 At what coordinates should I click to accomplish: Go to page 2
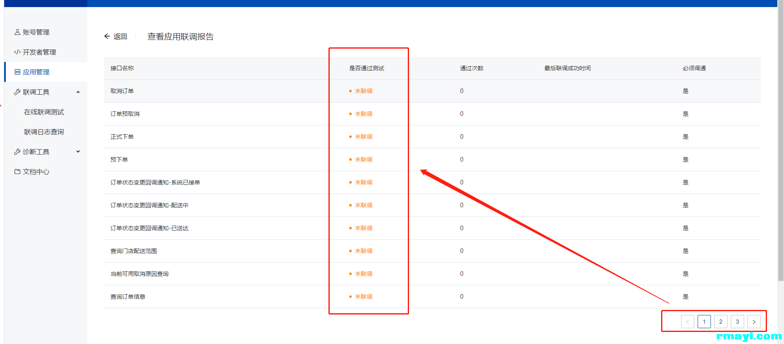click(x=721, y=322)
